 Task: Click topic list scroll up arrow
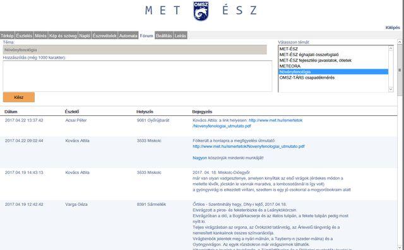(391, 48)
